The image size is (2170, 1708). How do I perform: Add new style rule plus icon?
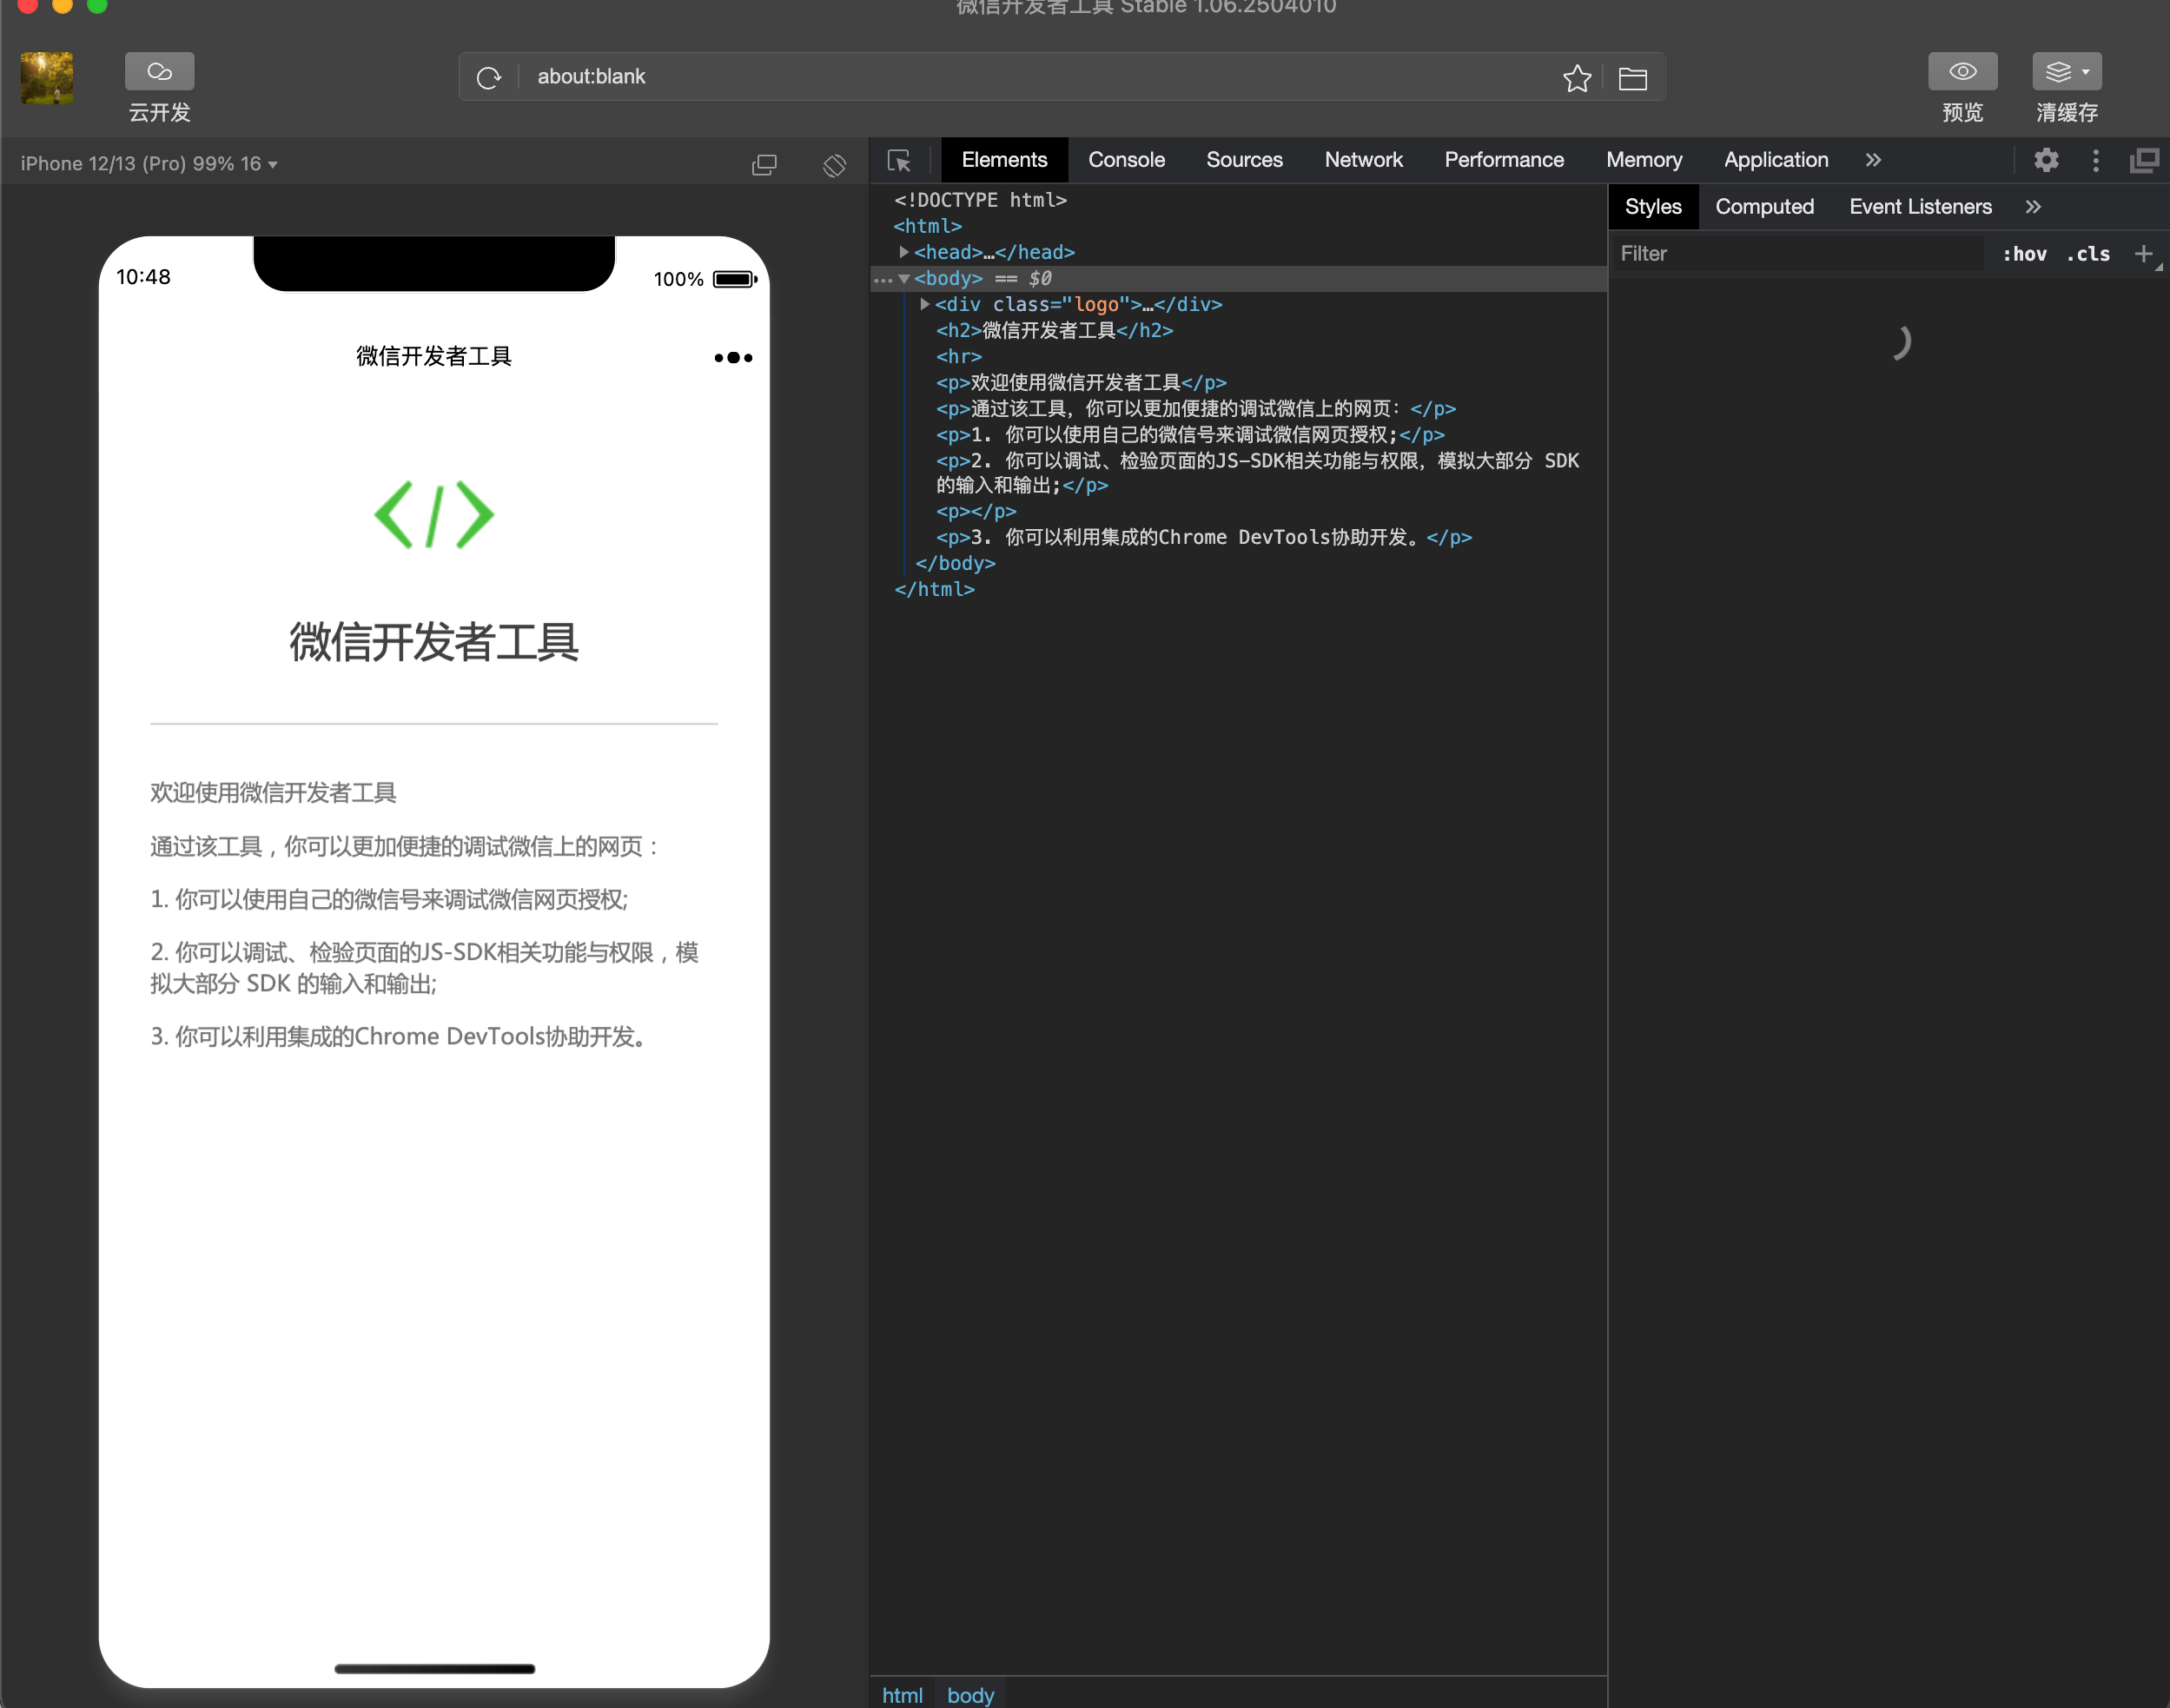click(2144, 254)
